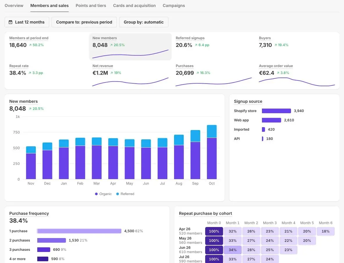
Task: Click the New members sparkline in summary card
Action: point(130,54)
